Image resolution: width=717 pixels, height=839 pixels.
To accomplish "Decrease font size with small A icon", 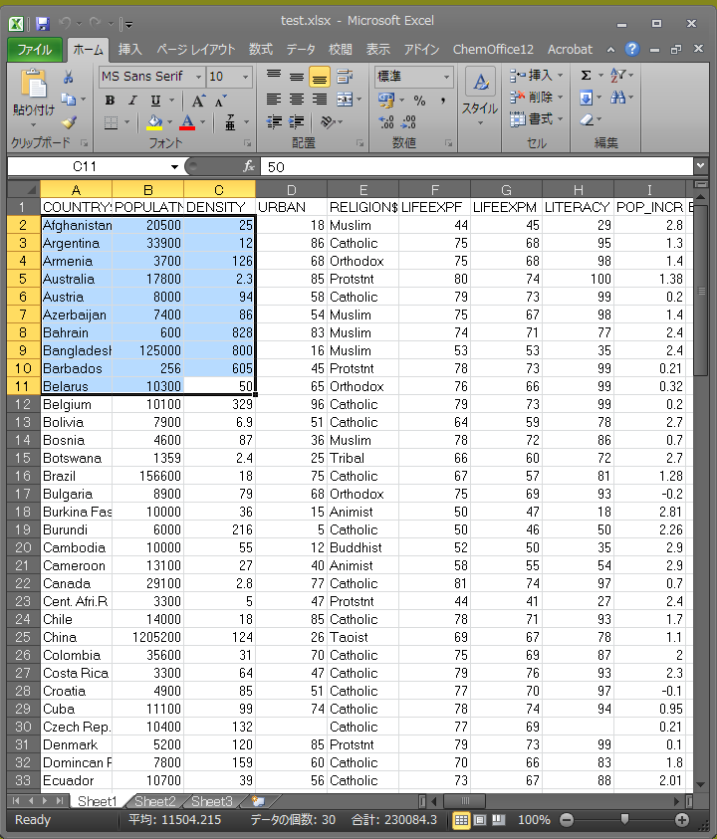I will (220, 101).
